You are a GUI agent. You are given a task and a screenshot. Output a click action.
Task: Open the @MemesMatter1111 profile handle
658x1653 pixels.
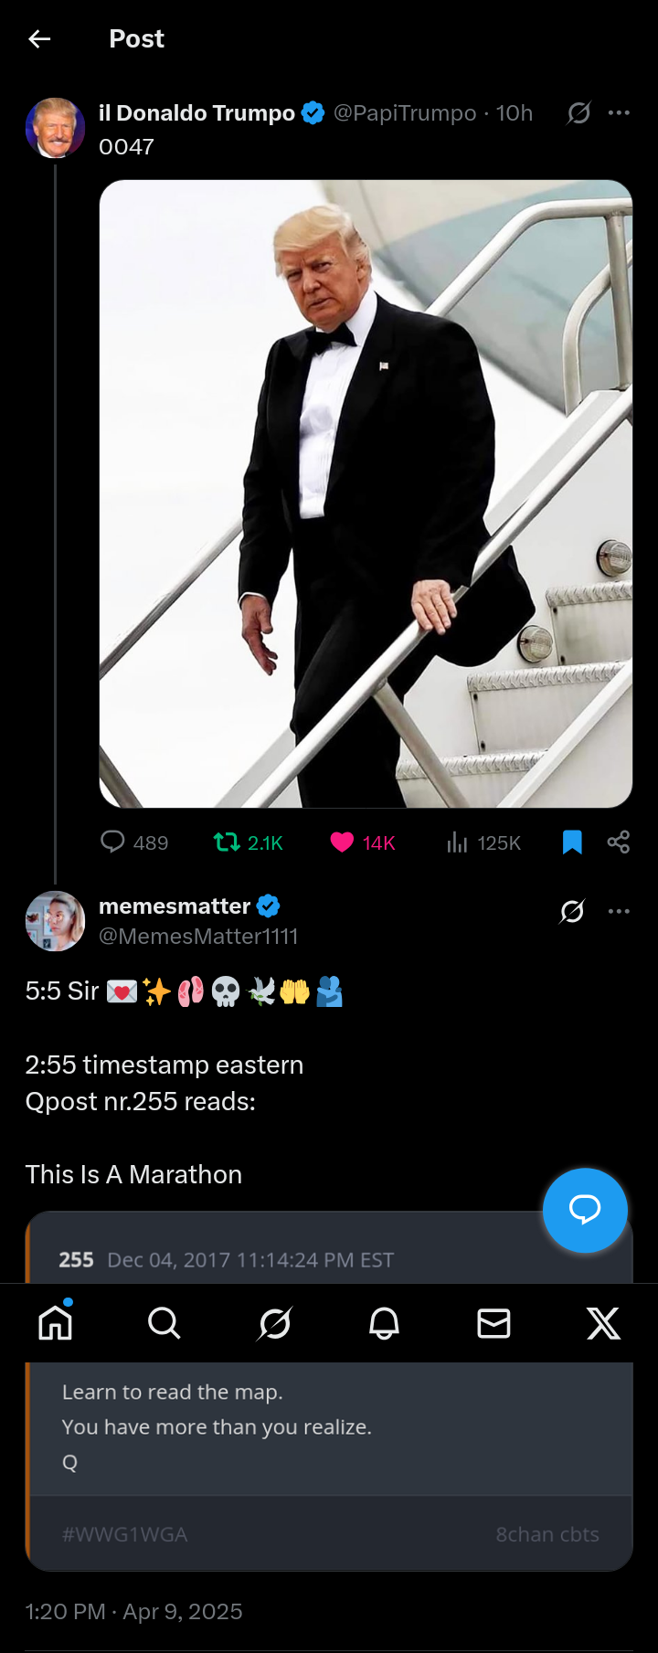198,937
